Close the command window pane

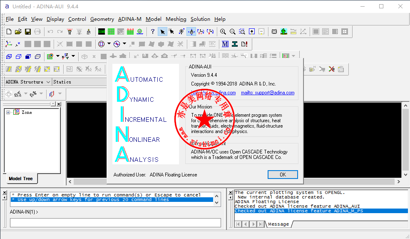tap(5, 193)
